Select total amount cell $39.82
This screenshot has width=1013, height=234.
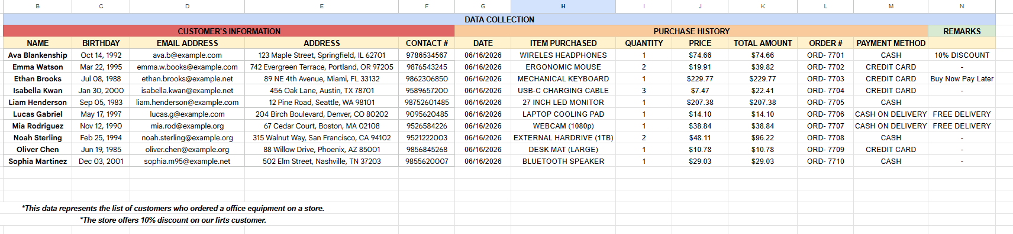(x=763, y=67)
